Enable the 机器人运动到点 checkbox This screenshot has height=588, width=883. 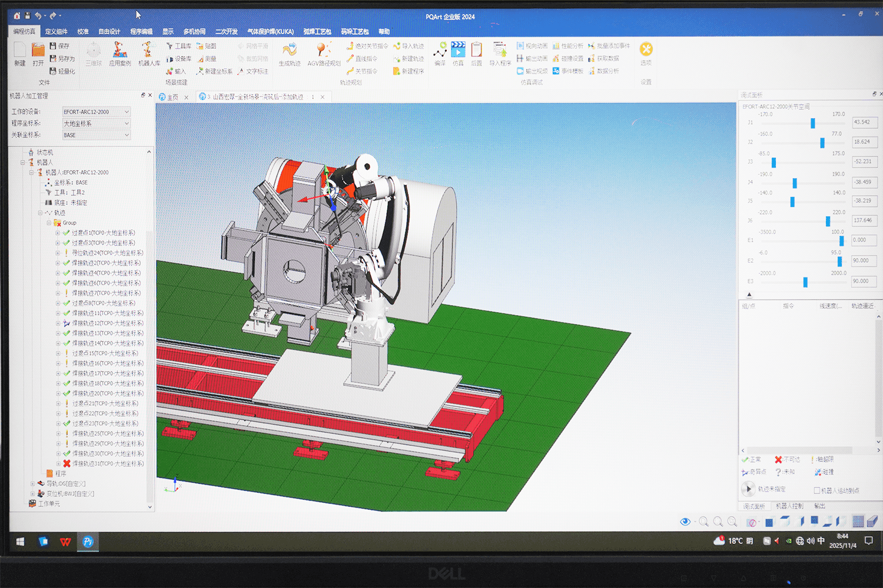click(817, 490)
